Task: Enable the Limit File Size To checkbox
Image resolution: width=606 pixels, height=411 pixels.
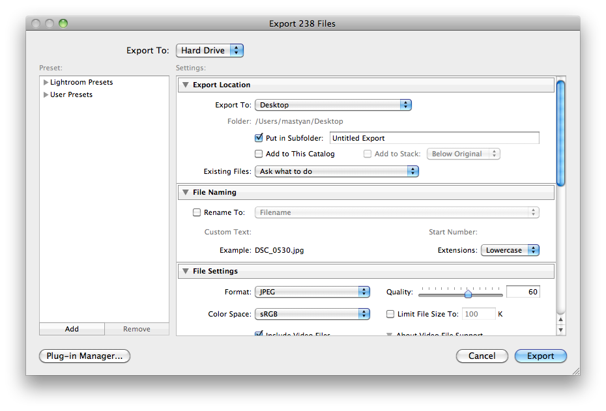Action: pos(390,314)
